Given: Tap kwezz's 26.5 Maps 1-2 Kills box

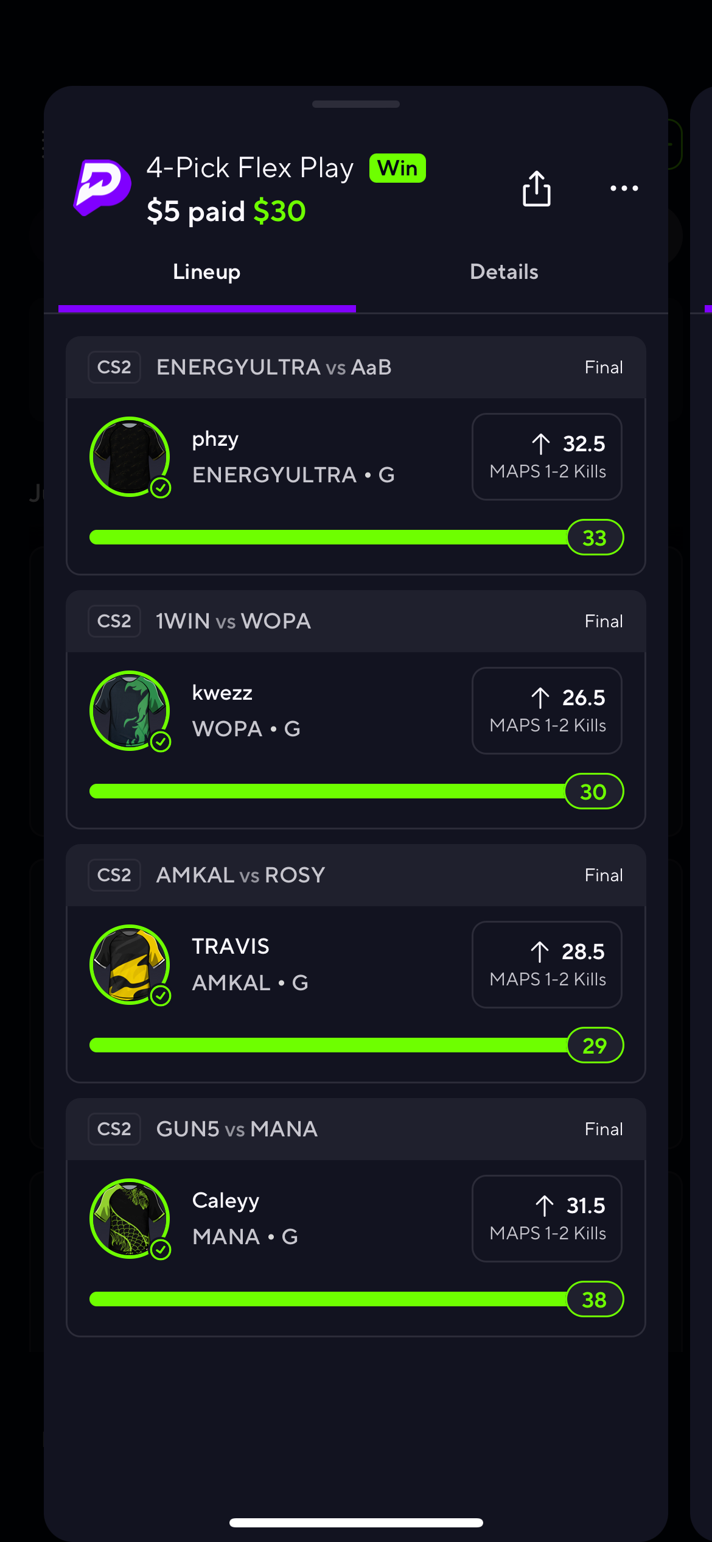Looking at the screenshot, I should coord(546,711).
